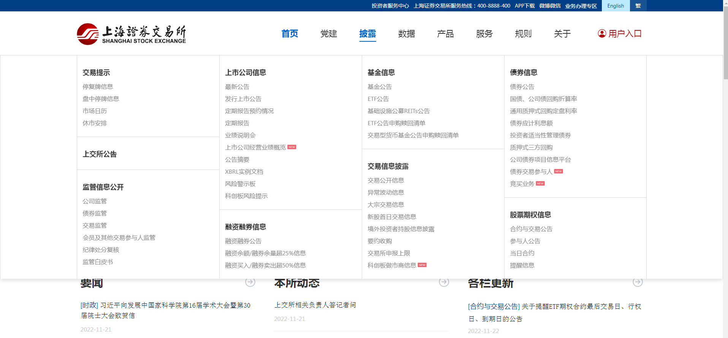Open 最新公告 under 上市公司信息
This screenshot has height=338, width=728.
pos(237,86)
